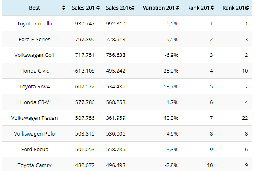The width and height of the screenshot is (255, 171).
Task: Click Toyota Camry's 2017 rank of 10
Action: [x=210, y=165]
